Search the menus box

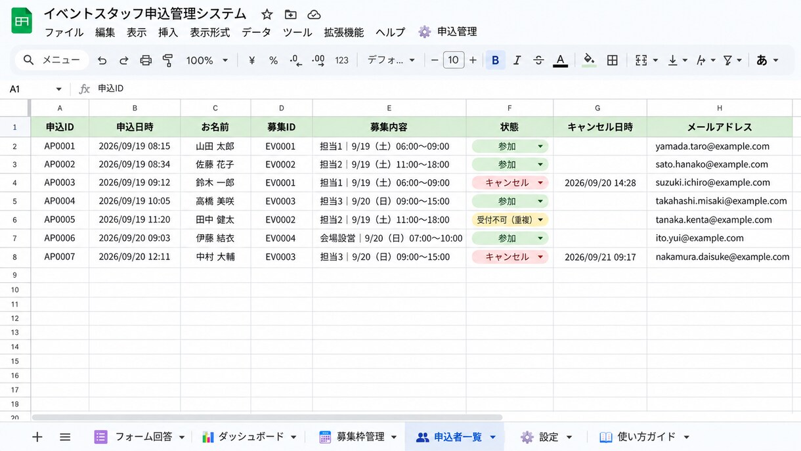52,60
